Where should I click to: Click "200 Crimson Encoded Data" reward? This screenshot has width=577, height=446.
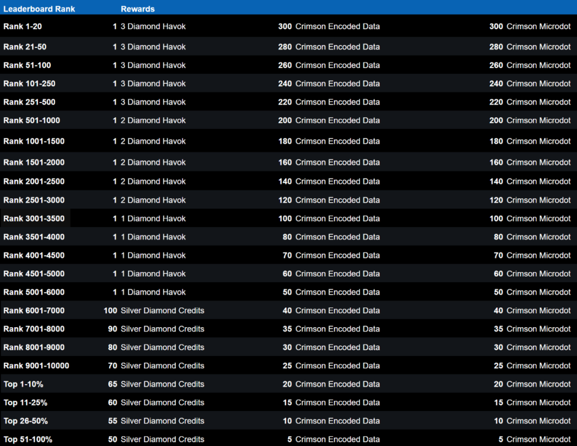tap(329, 121)
